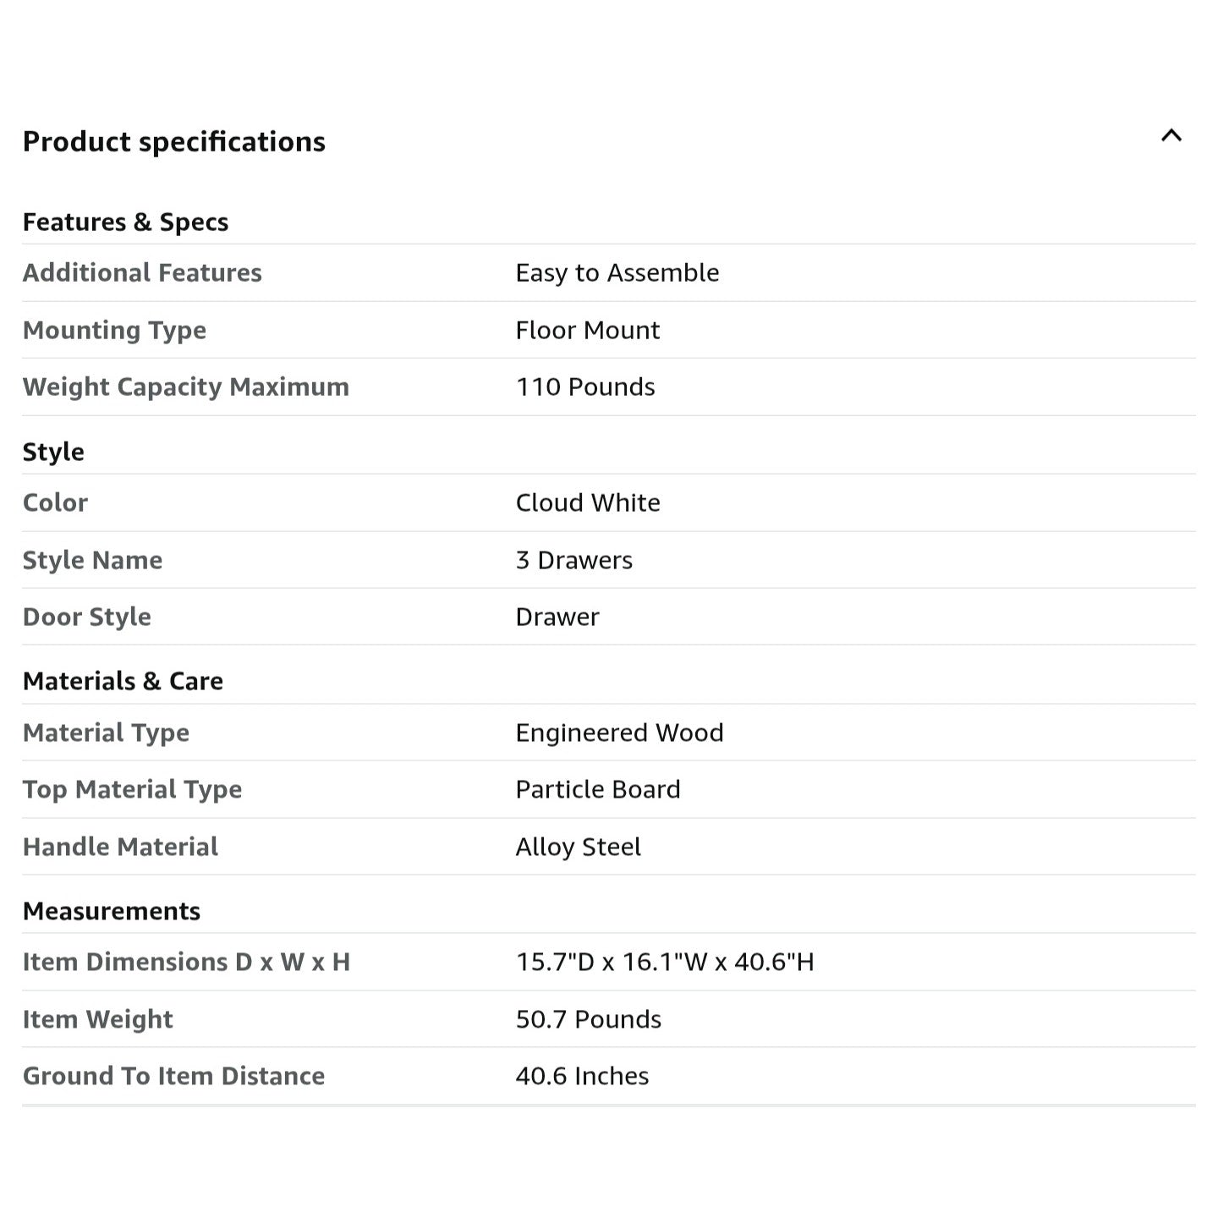
Task: Select the Door Style label
Action: [86, 617]
